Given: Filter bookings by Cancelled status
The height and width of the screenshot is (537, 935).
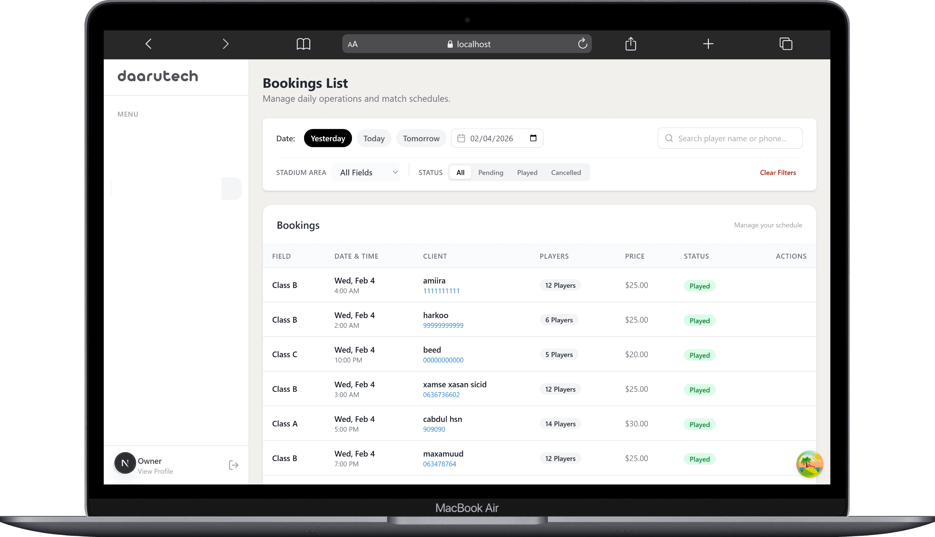Looking at the screenshot, I should [566, 172].
